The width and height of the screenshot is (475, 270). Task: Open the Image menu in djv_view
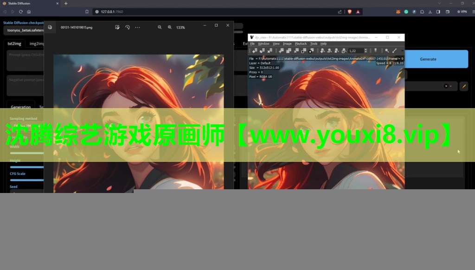click(x=287, y=44)
